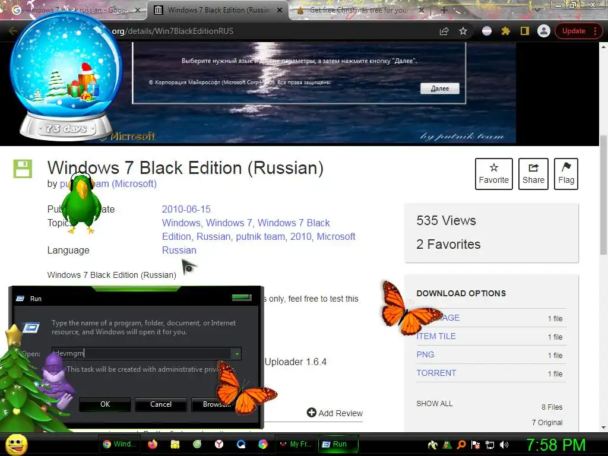Click OK in the Run dialog
The height and width of the screenshot is (456, 608).
[x=105, y=404]
